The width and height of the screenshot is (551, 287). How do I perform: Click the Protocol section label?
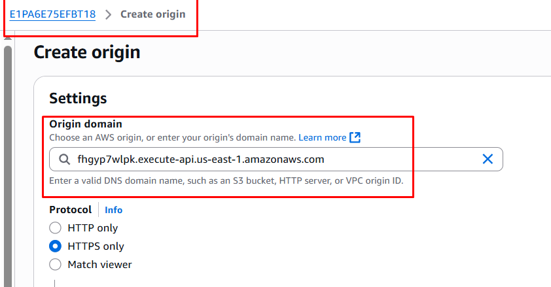click(70, 210)
